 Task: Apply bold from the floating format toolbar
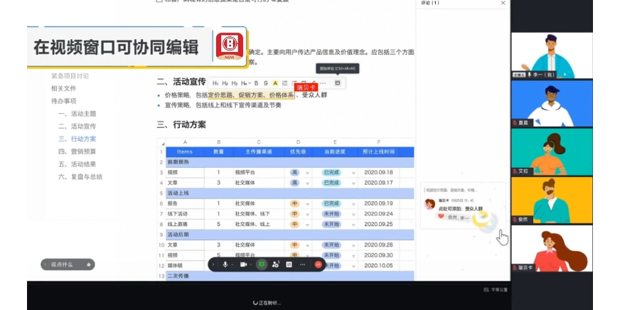pyautogui.click(x=257, y=83)
